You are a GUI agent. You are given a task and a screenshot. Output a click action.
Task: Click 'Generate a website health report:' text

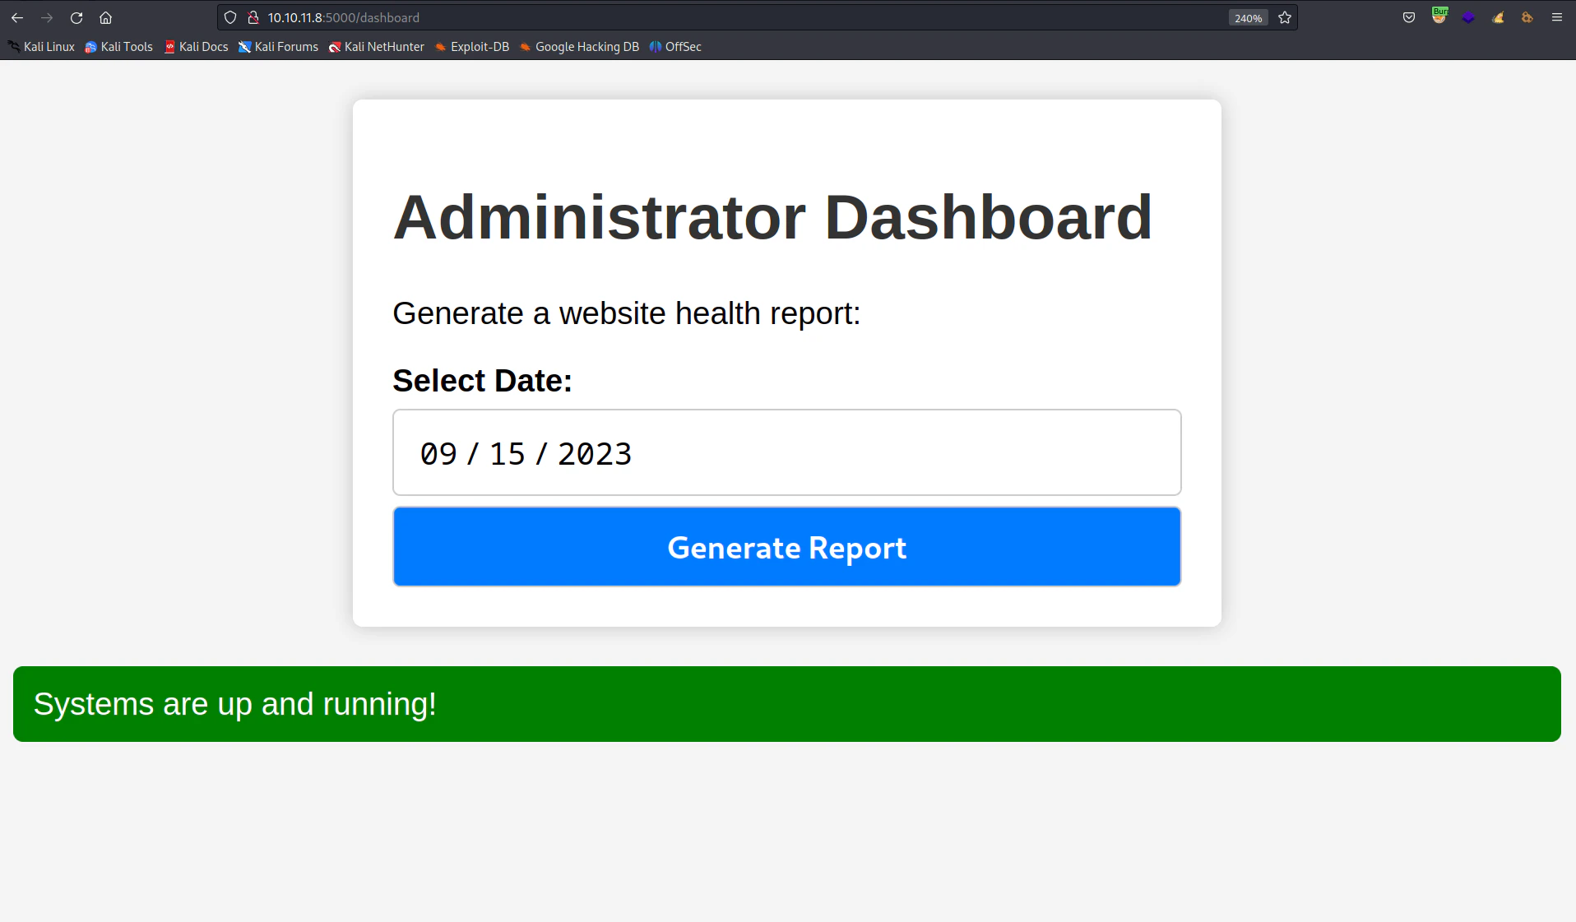(626, 313)
